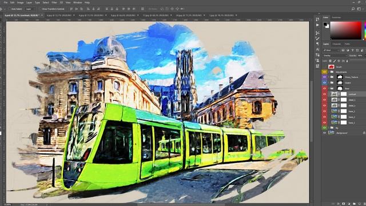This screenshot has height=206, width=366.
Task: Select the Sketch group mask thumbnail
Action: click(340, 82)
